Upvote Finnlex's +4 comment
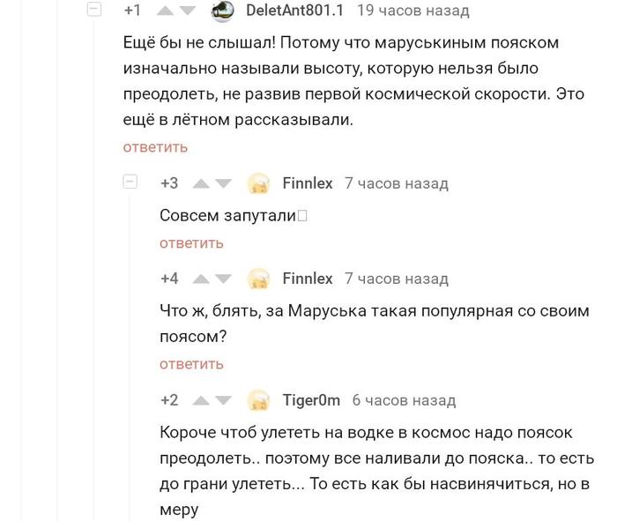Image resolution: width=617 pixels, height=521 pixels. tap(201, 279)
